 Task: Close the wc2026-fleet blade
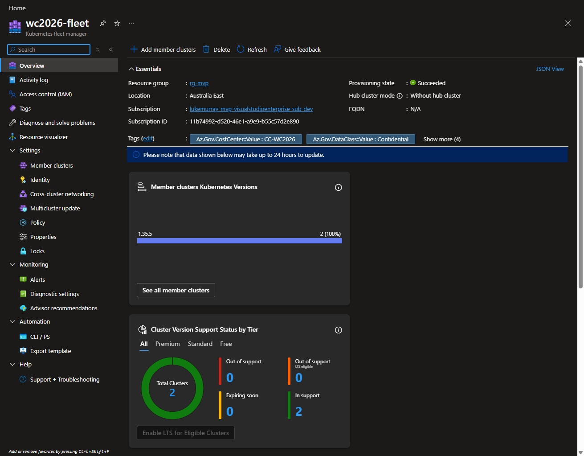click(568, 23)
